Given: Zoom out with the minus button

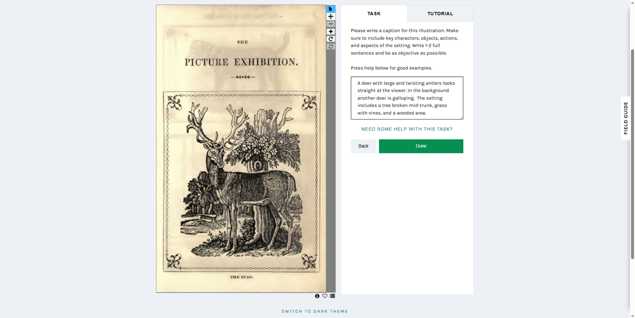Looking at the screenshot, I should point(331,24).
